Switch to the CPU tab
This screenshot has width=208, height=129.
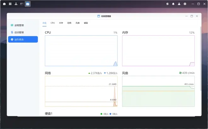(x=53, y=23)
